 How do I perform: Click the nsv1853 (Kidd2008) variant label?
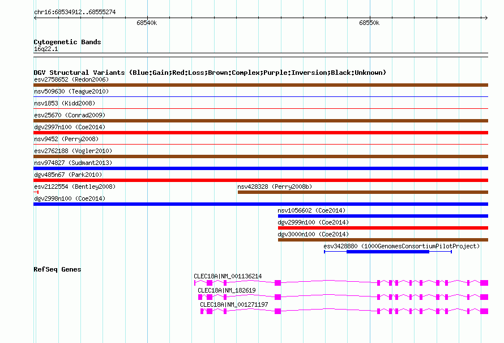pyautogui.click(x=65, y=103)
